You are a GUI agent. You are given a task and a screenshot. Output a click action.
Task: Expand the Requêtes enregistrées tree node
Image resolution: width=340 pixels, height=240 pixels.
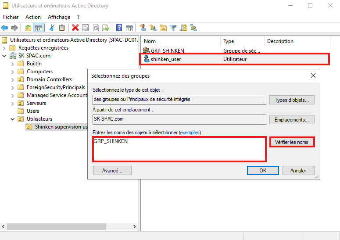click(x=4, y=48)
